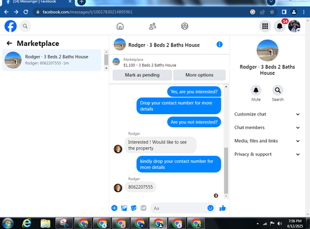Search in conversation with magnifier icon
The image size is (310, 229).
(x=278, y=90)
